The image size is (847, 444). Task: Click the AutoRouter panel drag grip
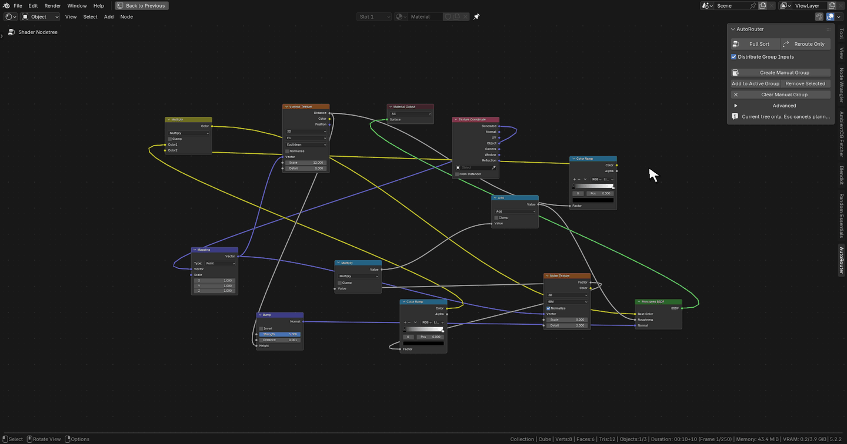pos(828,29)
